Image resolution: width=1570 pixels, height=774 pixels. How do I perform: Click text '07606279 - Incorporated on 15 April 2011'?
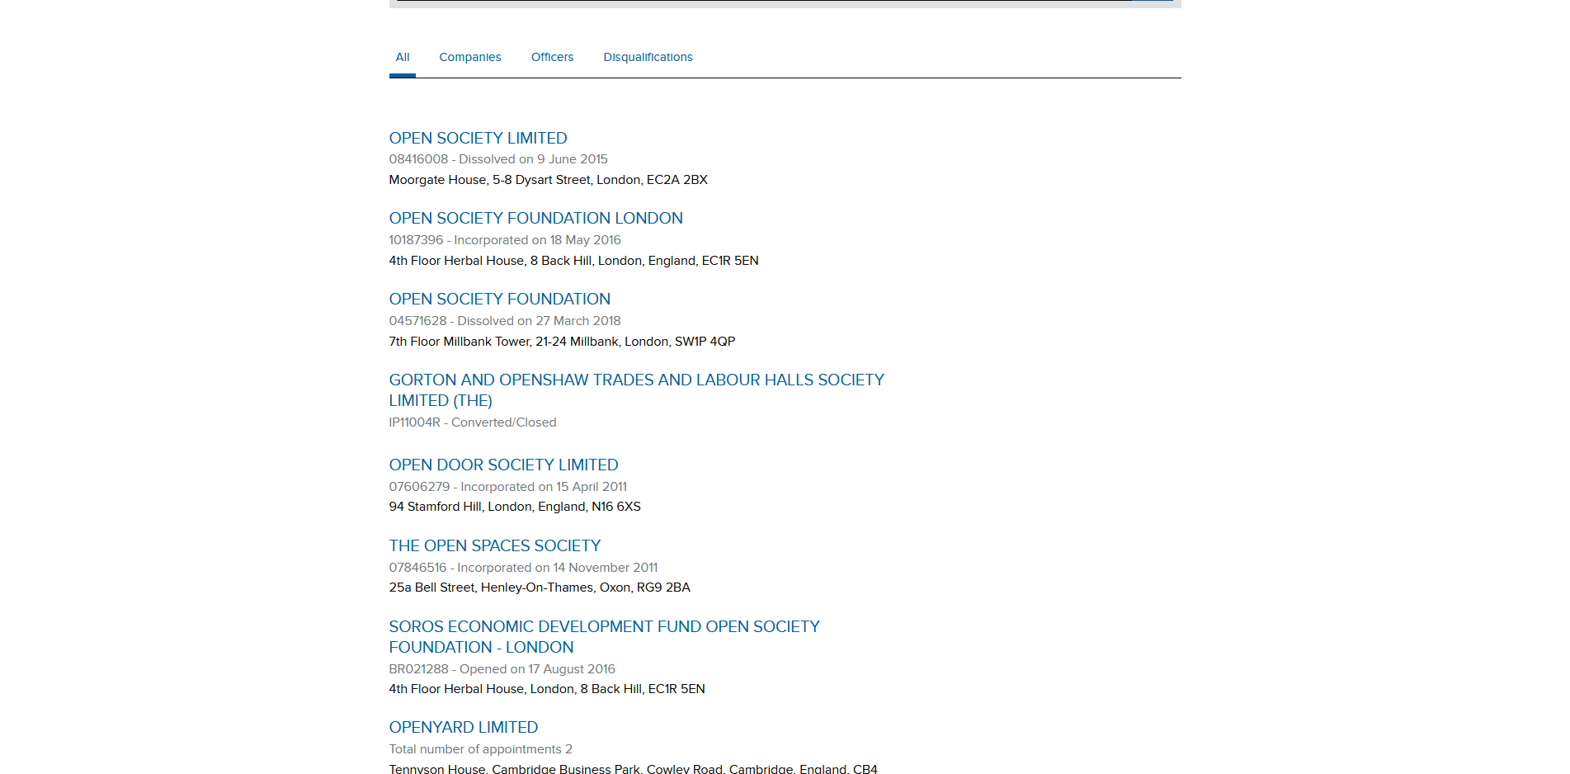click(x=508, y=487)
